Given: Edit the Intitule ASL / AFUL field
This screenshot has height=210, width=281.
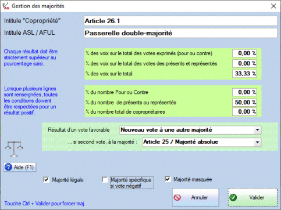Looking at the screenshot, I should pyautogui.click(x=181, y=33).
